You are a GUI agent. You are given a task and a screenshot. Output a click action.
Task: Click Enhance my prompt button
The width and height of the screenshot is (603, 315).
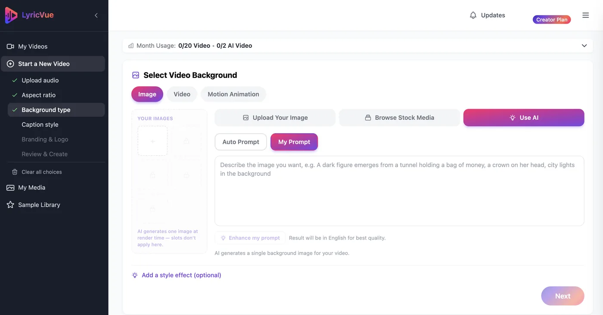pyautogui.click(x=250, y=238)
